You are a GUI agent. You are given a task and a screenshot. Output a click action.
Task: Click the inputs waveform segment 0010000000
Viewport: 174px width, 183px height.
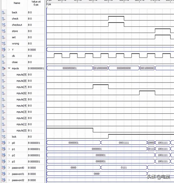(101, 68)
